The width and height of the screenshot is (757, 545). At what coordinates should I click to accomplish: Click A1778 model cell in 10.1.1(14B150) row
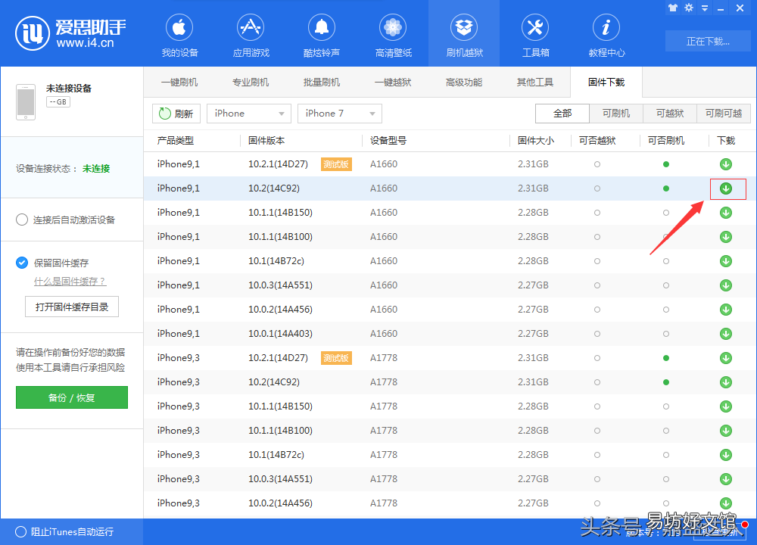pos(384,406)
